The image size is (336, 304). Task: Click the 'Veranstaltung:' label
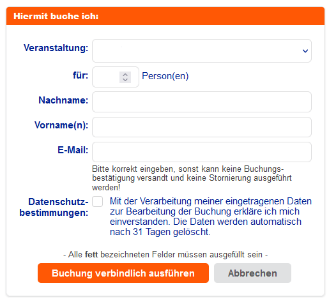[x=56, y=48]
